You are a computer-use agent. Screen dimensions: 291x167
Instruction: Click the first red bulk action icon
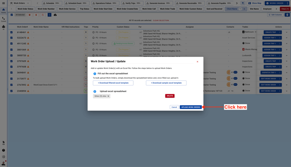30,15
